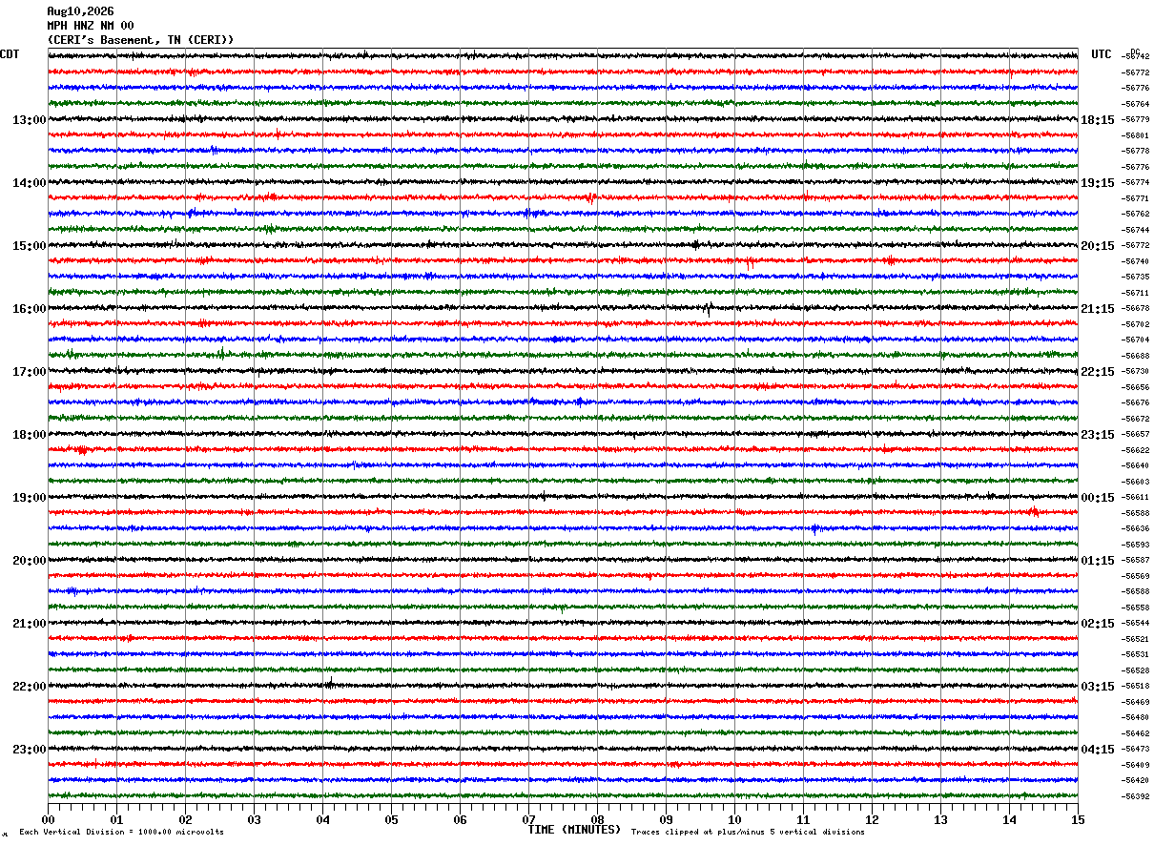The height and width of the screenshot is (845, 1154).
Task: Click "(CERI's Basement, TN (CERI))" location text
Action: [x=140, y=40]
